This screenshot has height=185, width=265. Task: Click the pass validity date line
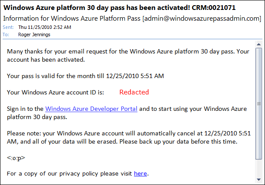(85, 76)
